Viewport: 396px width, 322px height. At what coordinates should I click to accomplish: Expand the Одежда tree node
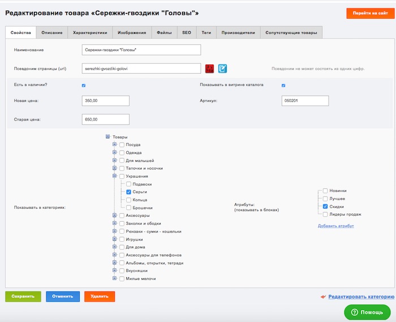(114, 152)
